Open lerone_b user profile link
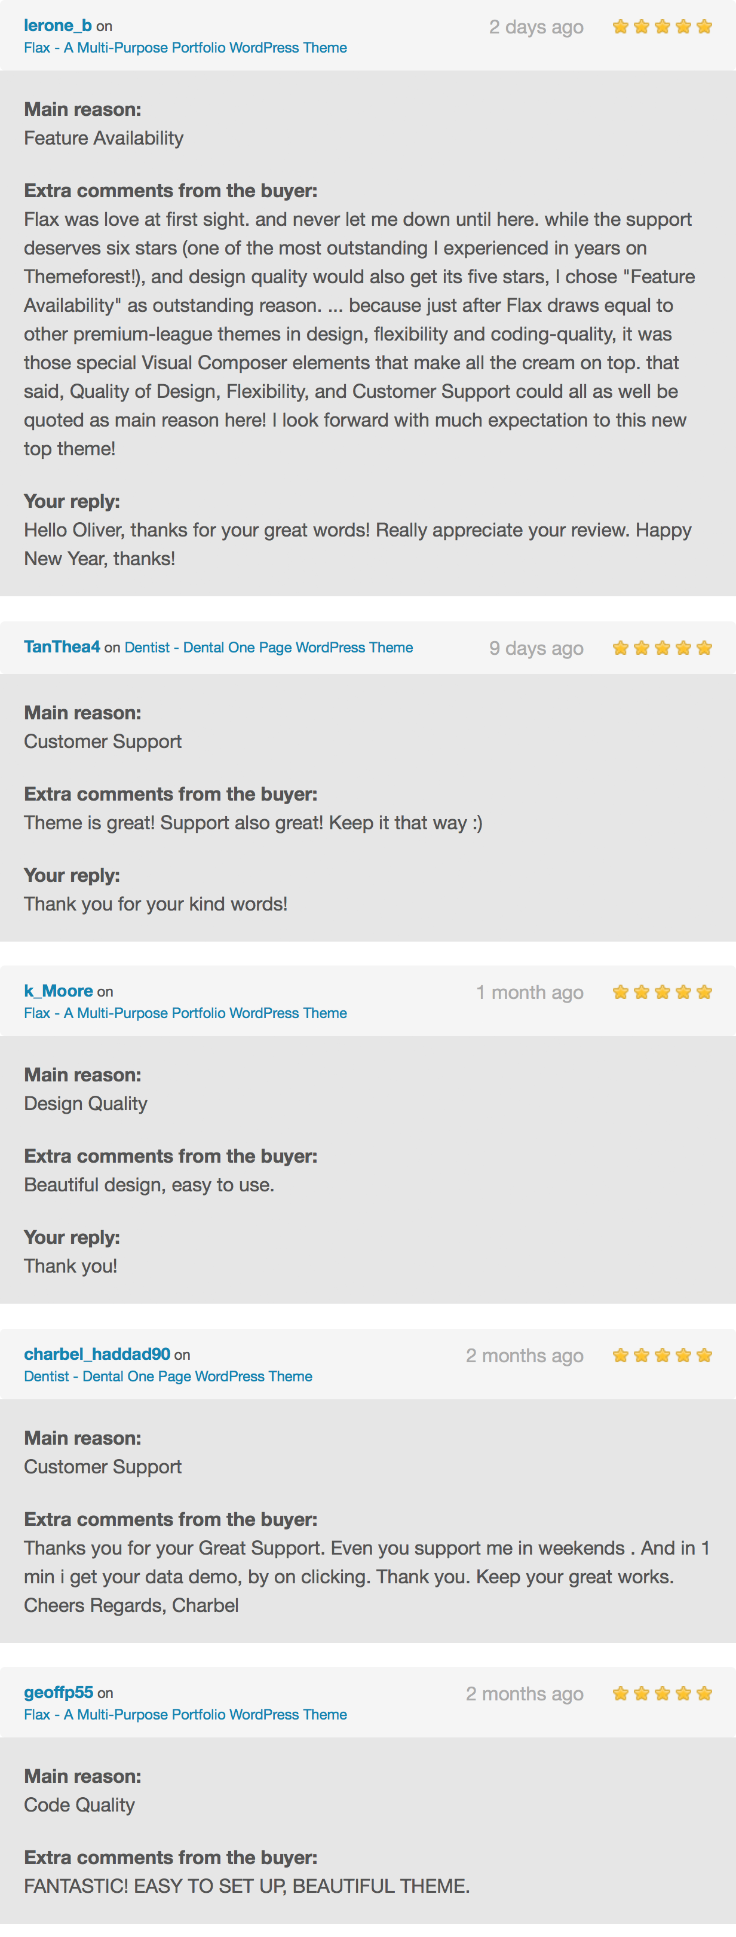736x1937 pixels. pos(58,26)
